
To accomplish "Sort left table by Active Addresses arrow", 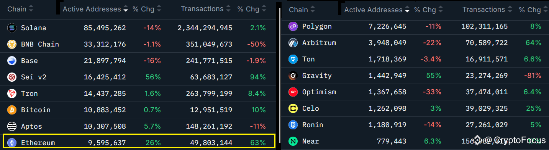I will pyautogui.click(x=126, y=10).
